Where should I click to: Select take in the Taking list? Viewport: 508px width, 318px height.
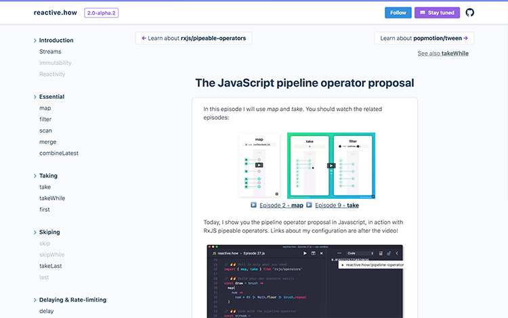click(45, 187)
